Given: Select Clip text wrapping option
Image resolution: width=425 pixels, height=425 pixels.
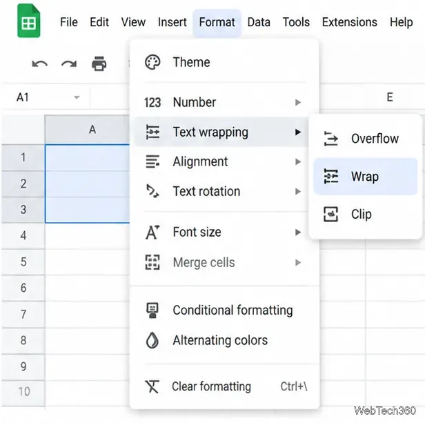Looking at the screenshot, I should (366, 214).
